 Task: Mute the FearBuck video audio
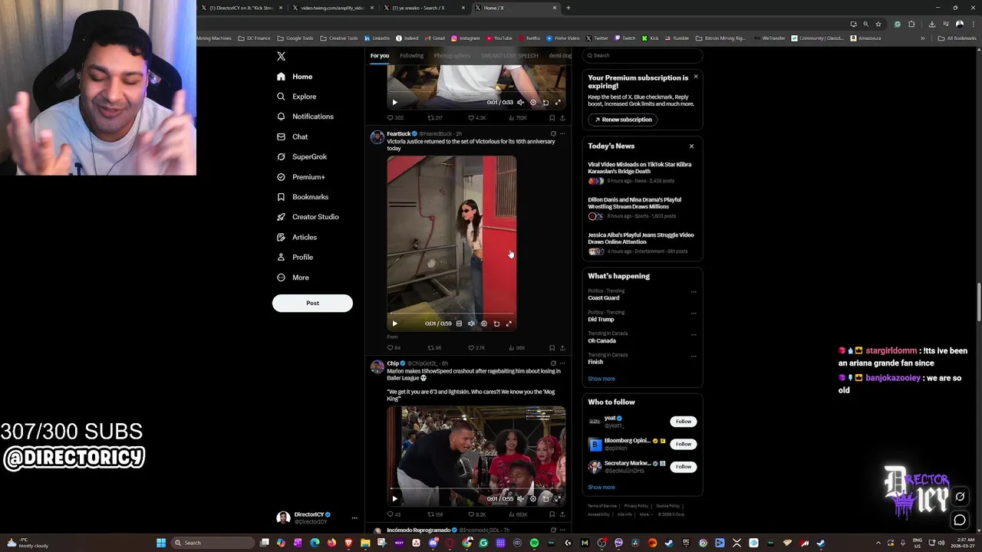[471, 324]
